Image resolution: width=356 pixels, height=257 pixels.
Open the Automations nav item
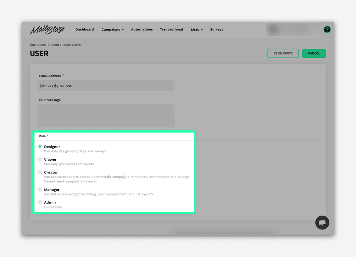coord(142,30)
